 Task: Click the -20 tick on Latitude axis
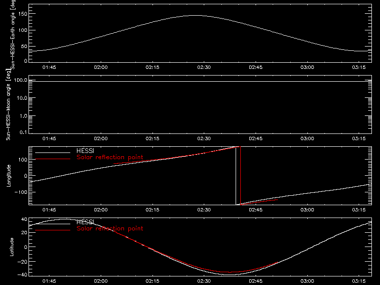pos(22,262)
